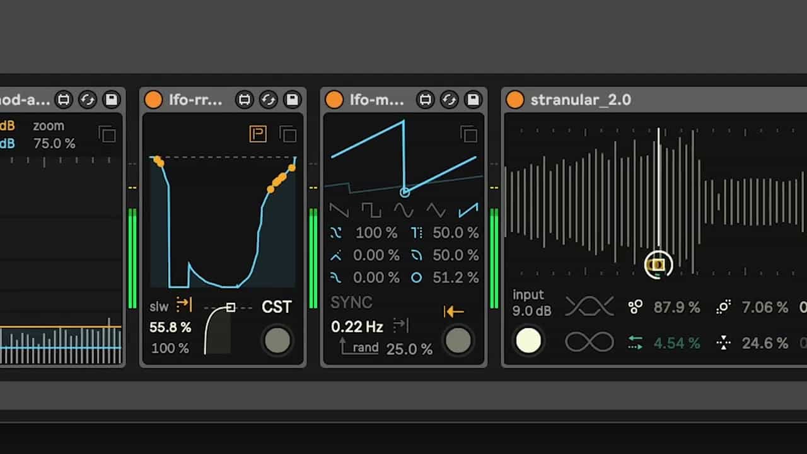Save the lfo-m device preset
This screenshot has height=454, width=807.
[x=472, y=100]
